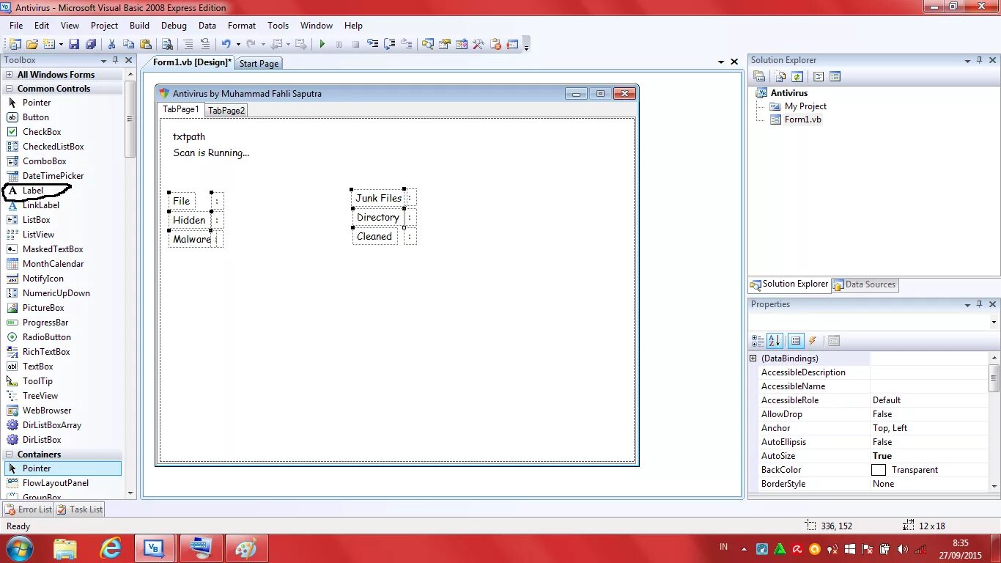Open the Toolbox window position dropdown arrow

point(103,60)
